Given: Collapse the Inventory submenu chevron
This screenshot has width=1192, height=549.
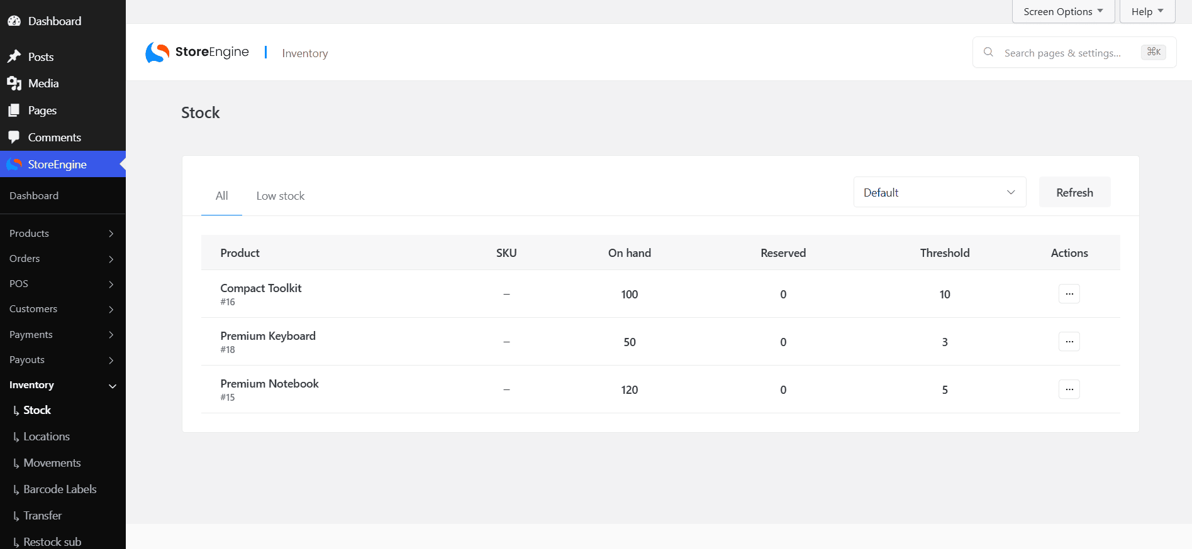Looking at the screenshot, I should tap(113, 386).
